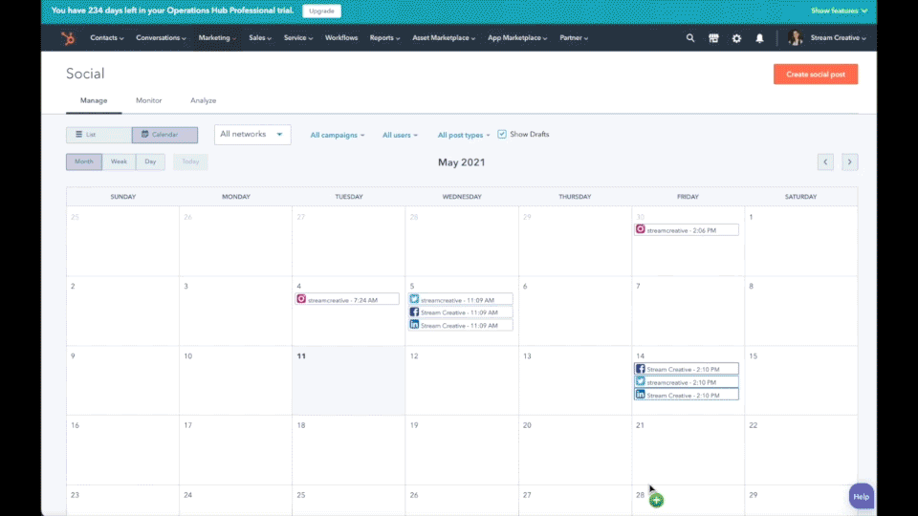Switch to the Analyze tab
This screenshot has width=918, height=516.
pyautogui.click(x=203, y=100)
